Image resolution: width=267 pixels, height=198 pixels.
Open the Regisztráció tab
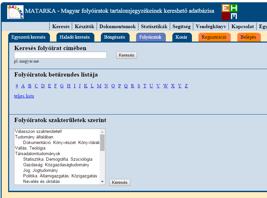pyautogui.click(x=214, y=37)
